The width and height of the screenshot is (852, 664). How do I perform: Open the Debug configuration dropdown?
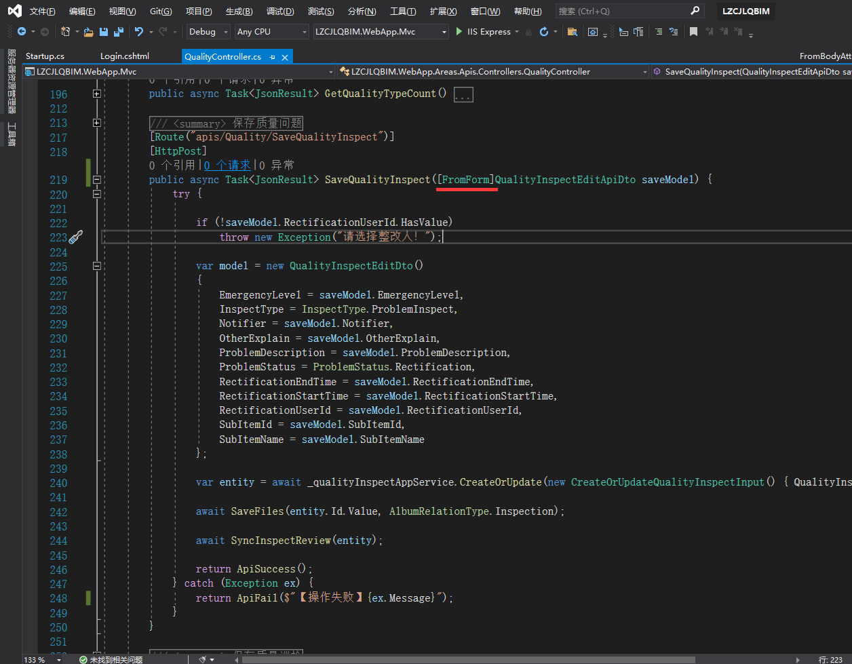pyautogui.click(x=207, y=32)
